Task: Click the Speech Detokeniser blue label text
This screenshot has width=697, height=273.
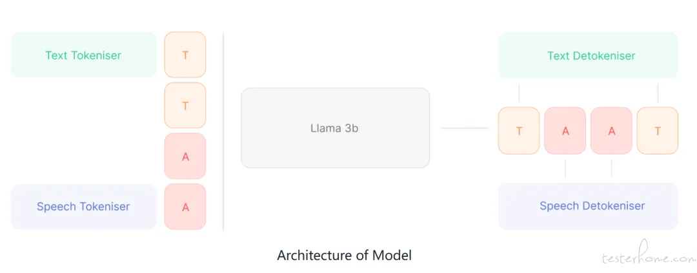Action: (x=592, y=205)
